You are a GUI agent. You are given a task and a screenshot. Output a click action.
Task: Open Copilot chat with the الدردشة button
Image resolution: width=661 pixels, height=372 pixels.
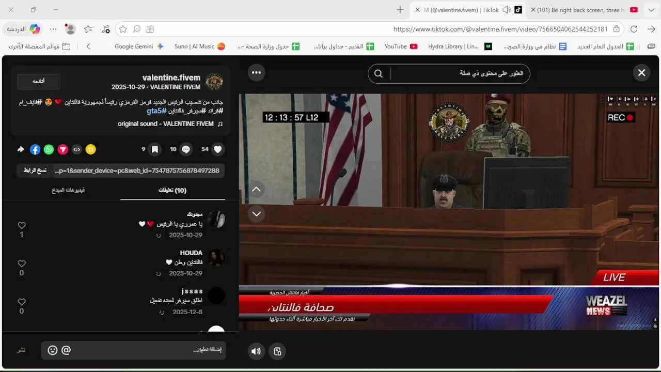(x=23, y=29)
